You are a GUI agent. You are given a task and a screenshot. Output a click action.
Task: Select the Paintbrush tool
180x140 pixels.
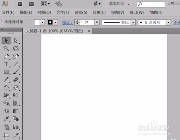tap(16, 72)
